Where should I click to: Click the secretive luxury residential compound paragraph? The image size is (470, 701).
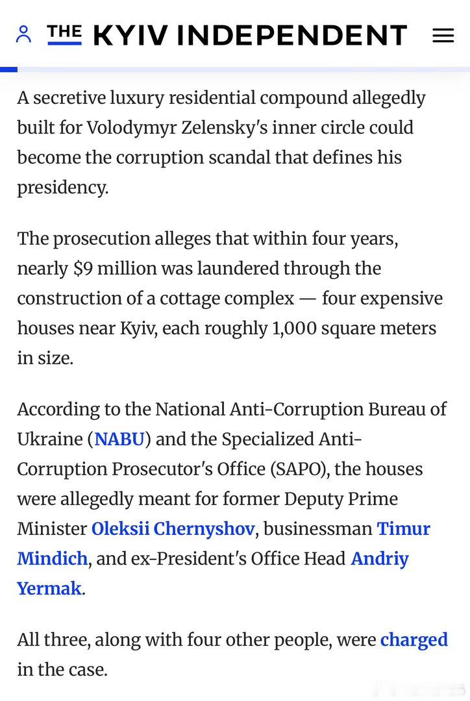point(221,142)
